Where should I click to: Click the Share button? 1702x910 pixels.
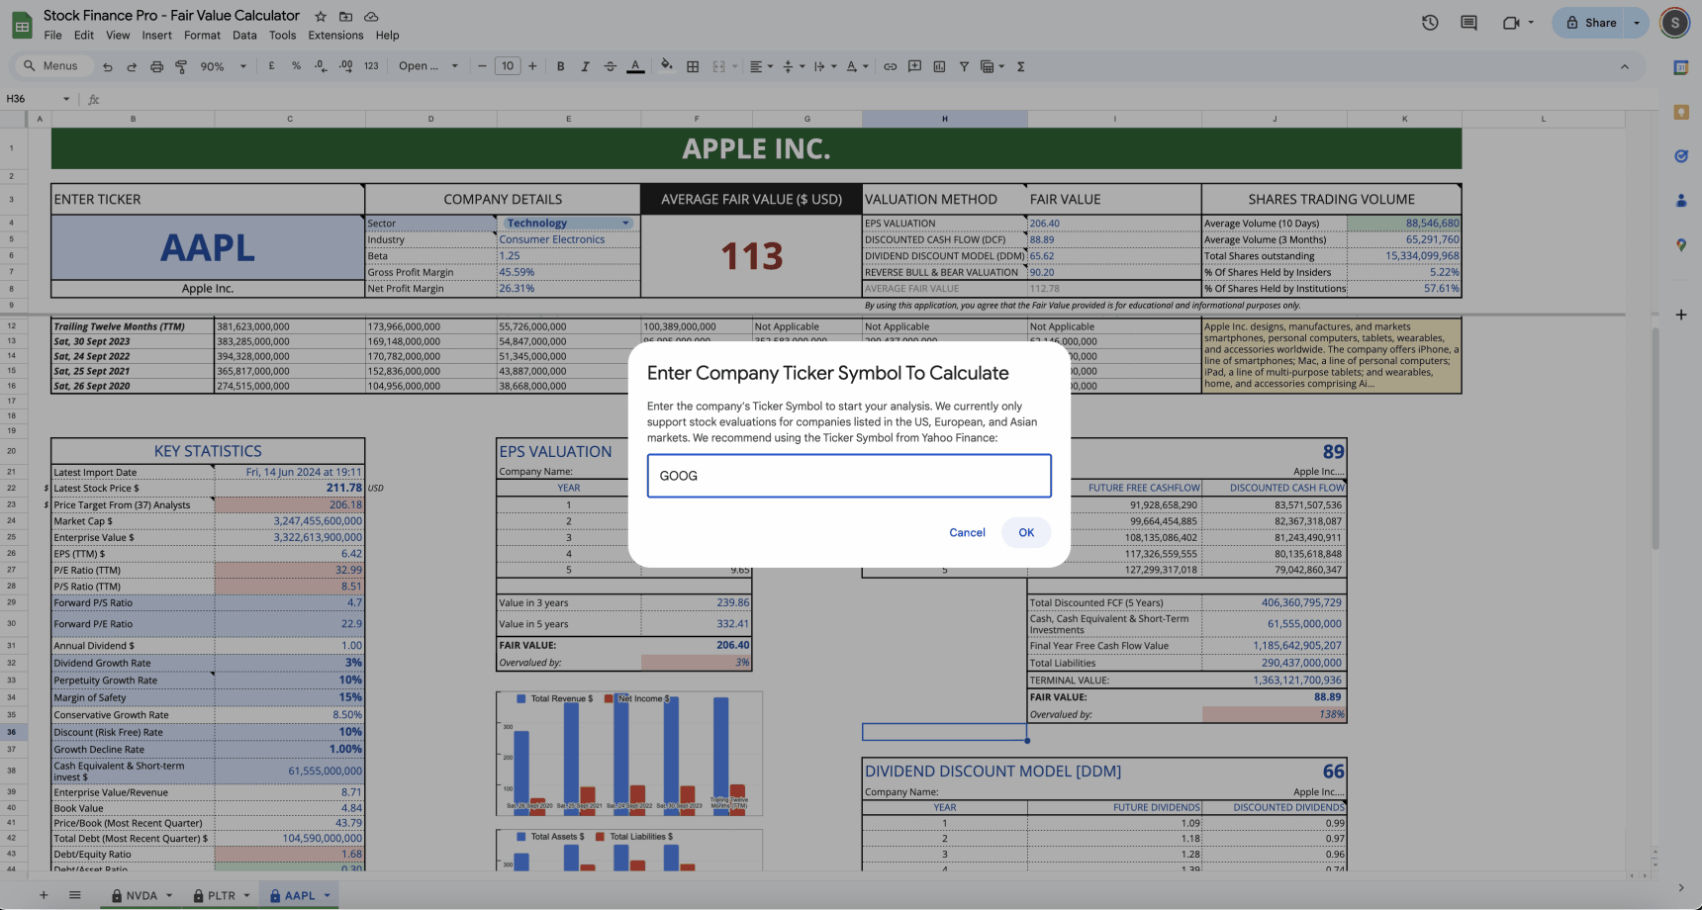point(1590,22)
